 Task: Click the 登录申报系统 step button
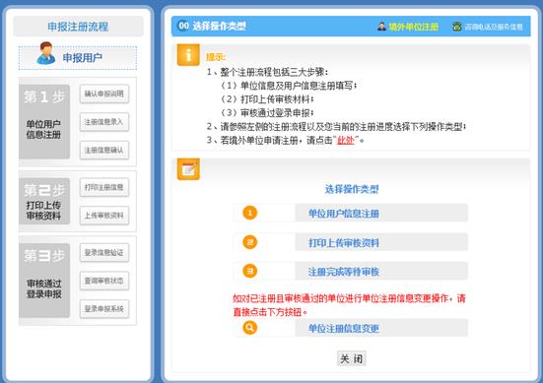[104, 309]
